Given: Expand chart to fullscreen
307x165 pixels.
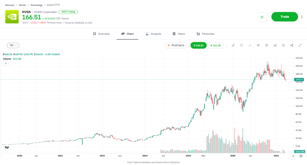Looking at the screenshot, I should (x=300, y=45).
